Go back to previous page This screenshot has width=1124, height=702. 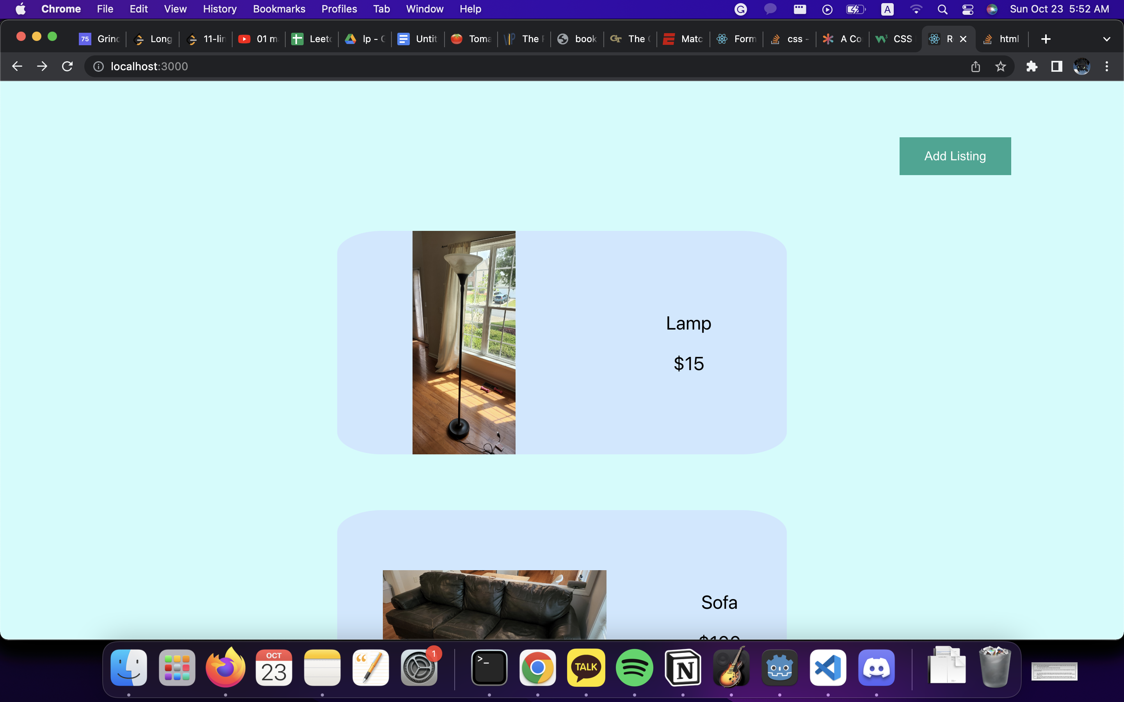[17, 66]
